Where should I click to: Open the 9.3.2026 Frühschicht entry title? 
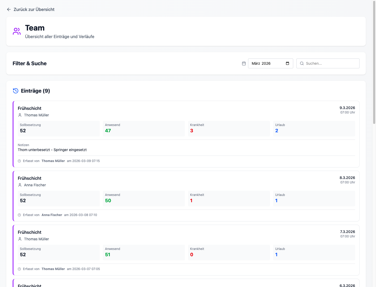(x=30, y=108)
